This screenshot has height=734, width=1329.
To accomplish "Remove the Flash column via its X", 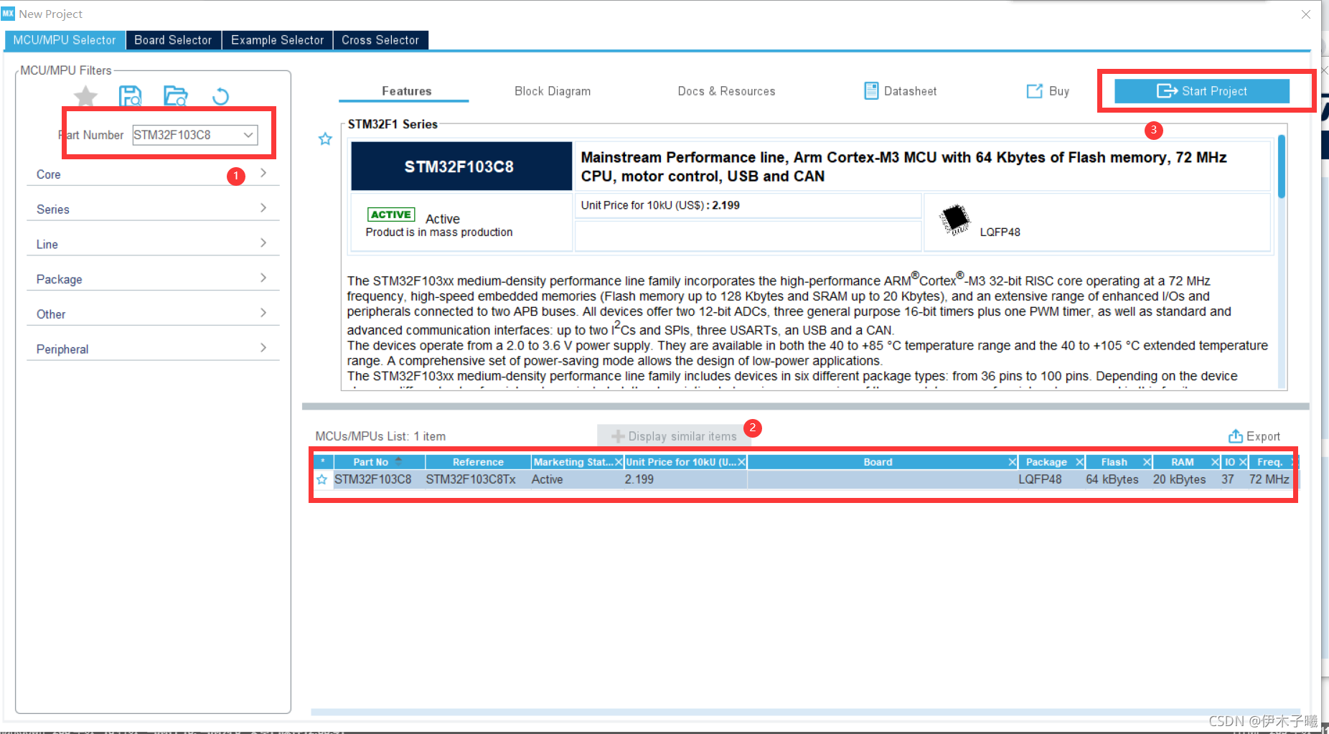I will (x=1147, y=462).
